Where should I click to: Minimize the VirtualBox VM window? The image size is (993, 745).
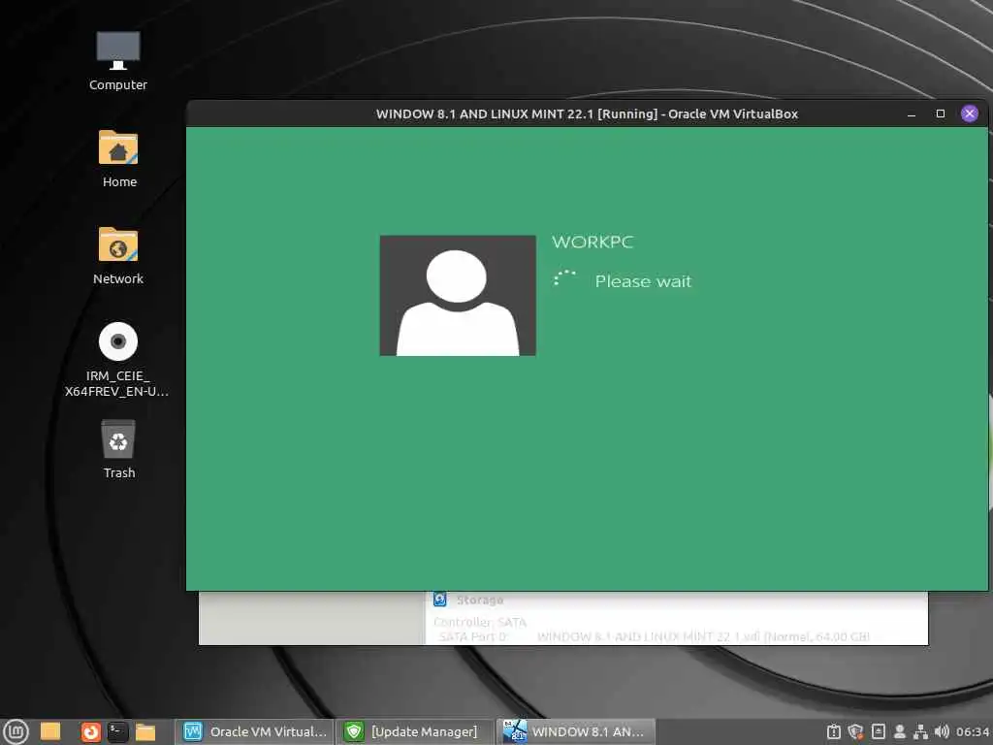(x=912, y=114)
